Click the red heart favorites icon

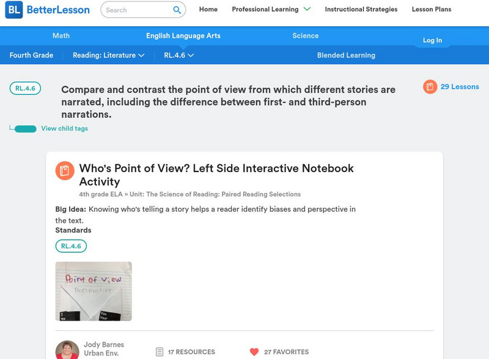pyautogui.click(x=254, y=352)
